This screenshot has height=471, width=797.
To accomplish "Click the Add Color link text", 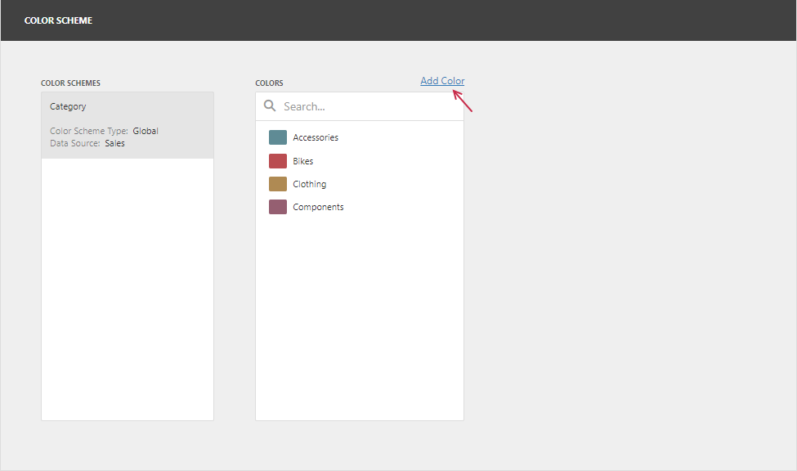I will pyautogui.click(x=442, y=80).
